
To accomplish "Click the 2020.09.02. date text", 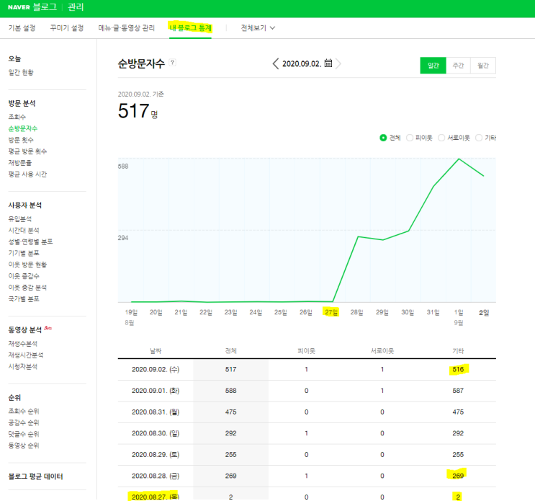I will pyautogui.click(x=302, y=64).
